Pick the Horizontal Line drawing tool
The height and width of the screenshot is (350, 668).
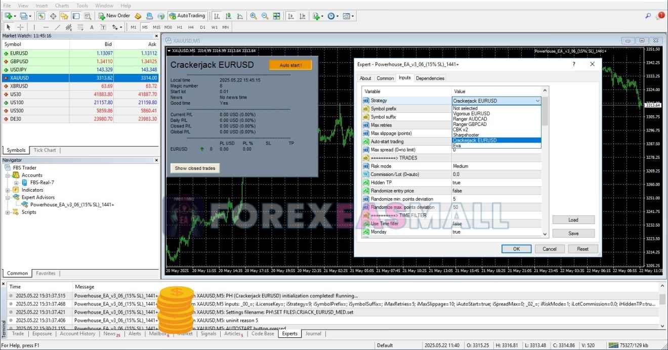46,27
